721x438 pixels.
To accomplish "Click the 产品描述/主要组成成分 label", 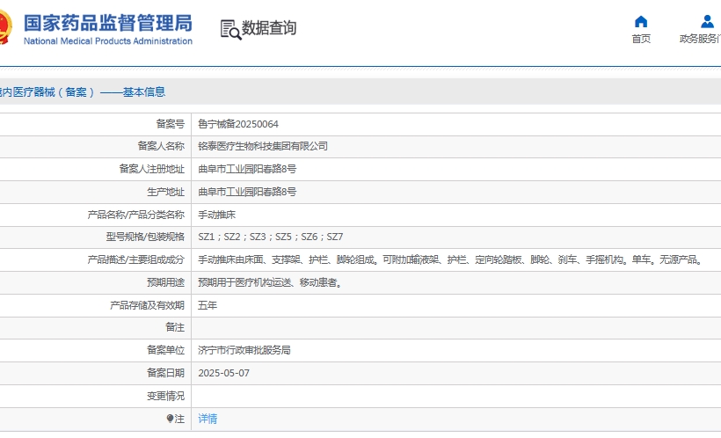I will pyautogui.click(x=136, y=260).
